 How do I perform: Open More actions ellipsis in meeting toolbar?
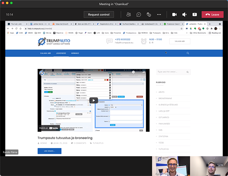[x=159, y=14]
